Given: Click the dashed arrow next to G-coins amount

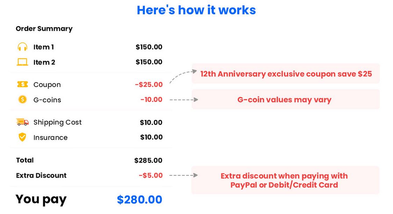Looking at the screenshot, I should pyautogui.click(x=184, y=99).
